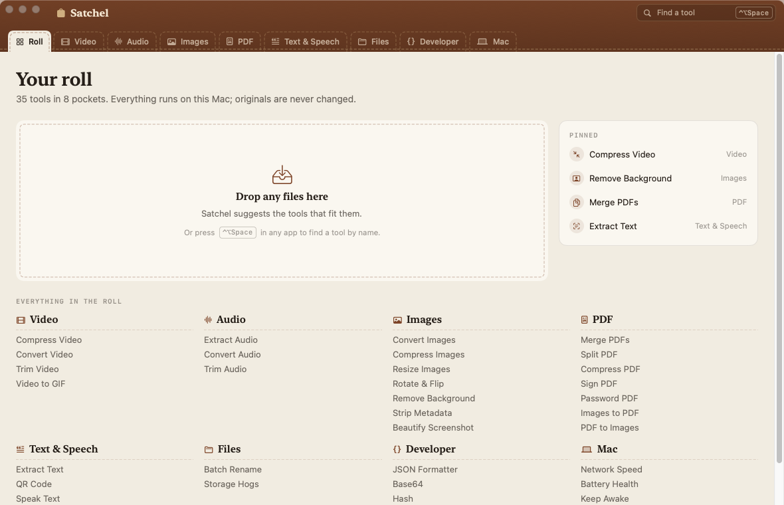The width and height of the screenshot is (784, 505).
Task: Click the film icon beside Video heading
Action: pyautogui.click(x=21, y=320)
